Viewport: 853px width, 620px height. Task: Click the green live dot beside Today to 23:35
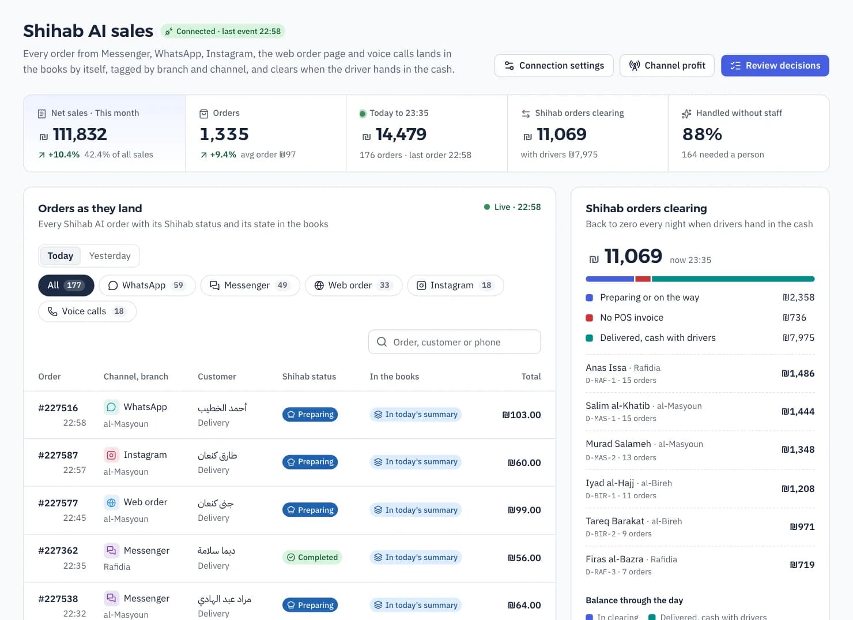[363, 114]
